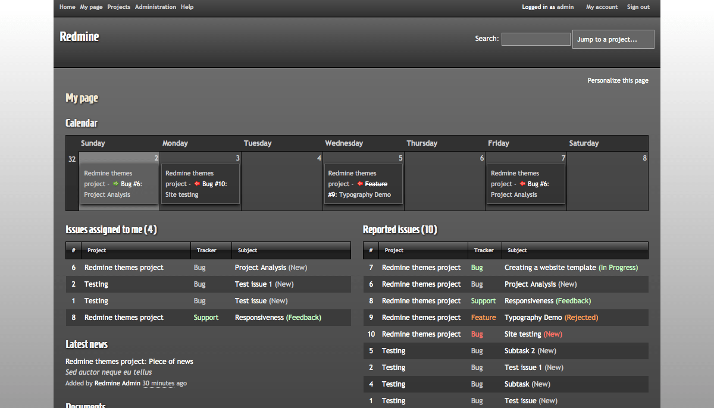Open 'Typography Demo' reported issue
The image size is (714, 408).
pos(533,318)
